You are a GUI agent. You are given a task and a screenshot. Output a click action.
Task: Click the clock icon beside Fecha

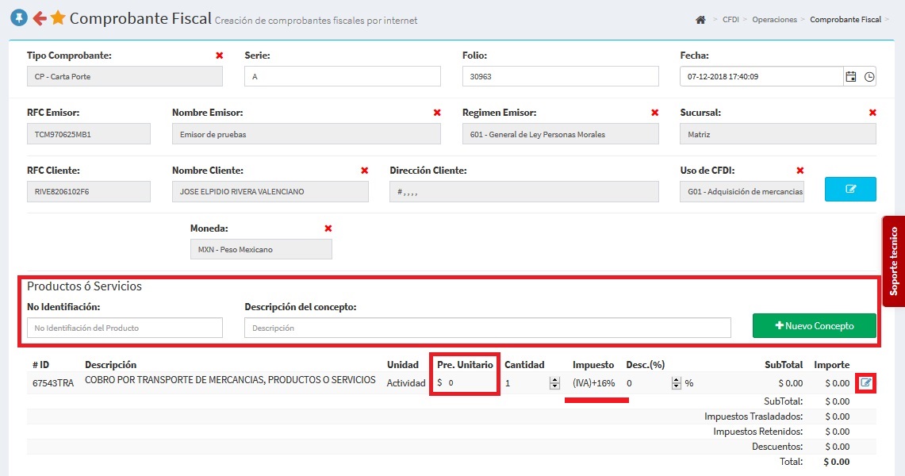(869, 77)
